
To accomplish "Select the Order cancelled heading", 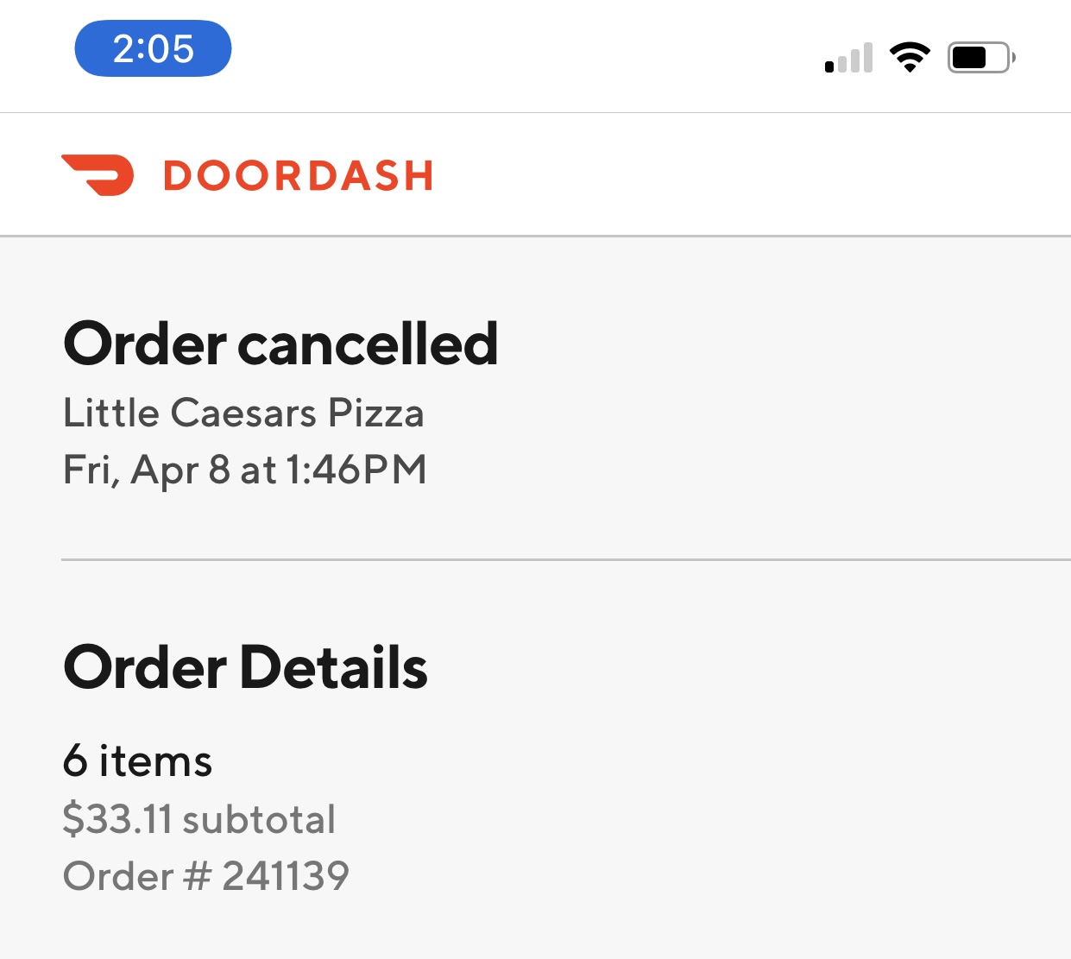I will [x=280, y=344].
